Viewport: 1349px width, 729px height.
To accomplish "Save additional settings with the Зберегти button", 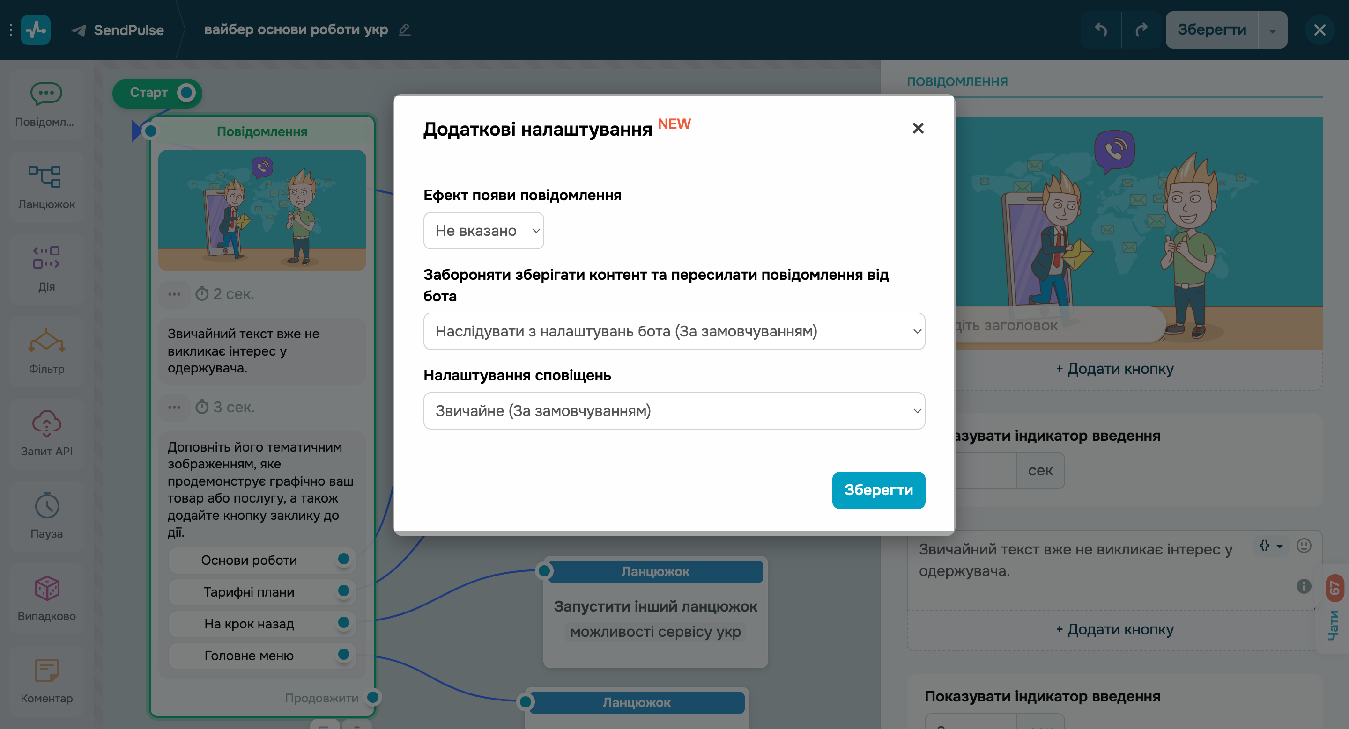I will click(x=878, y=490).
